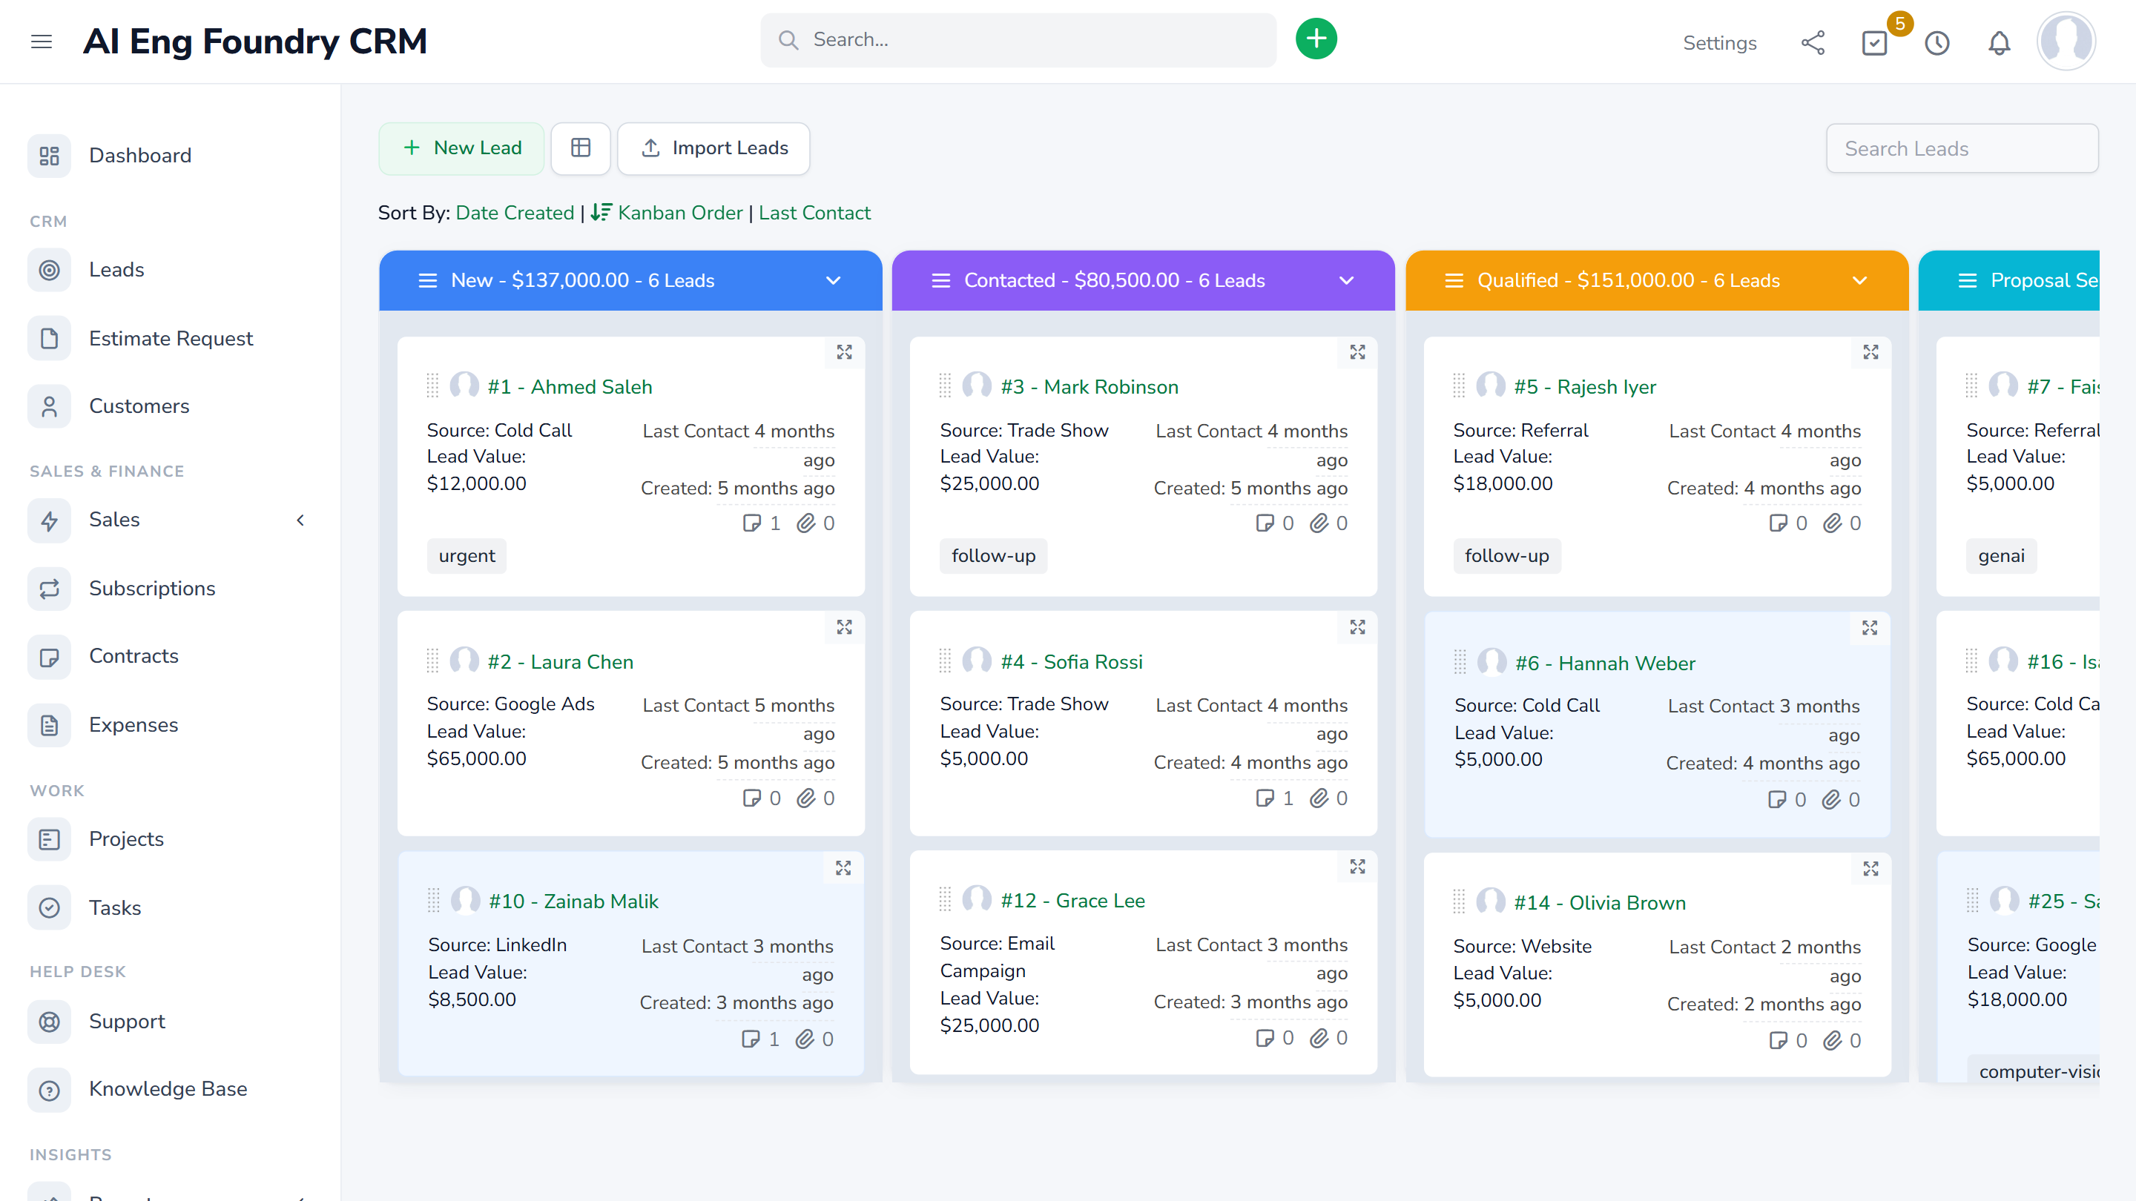The width and height of the screenshot is (2136, 1201).
Task: Toggle the hamburger sidebar menu
Action: (x=42, y=42)
